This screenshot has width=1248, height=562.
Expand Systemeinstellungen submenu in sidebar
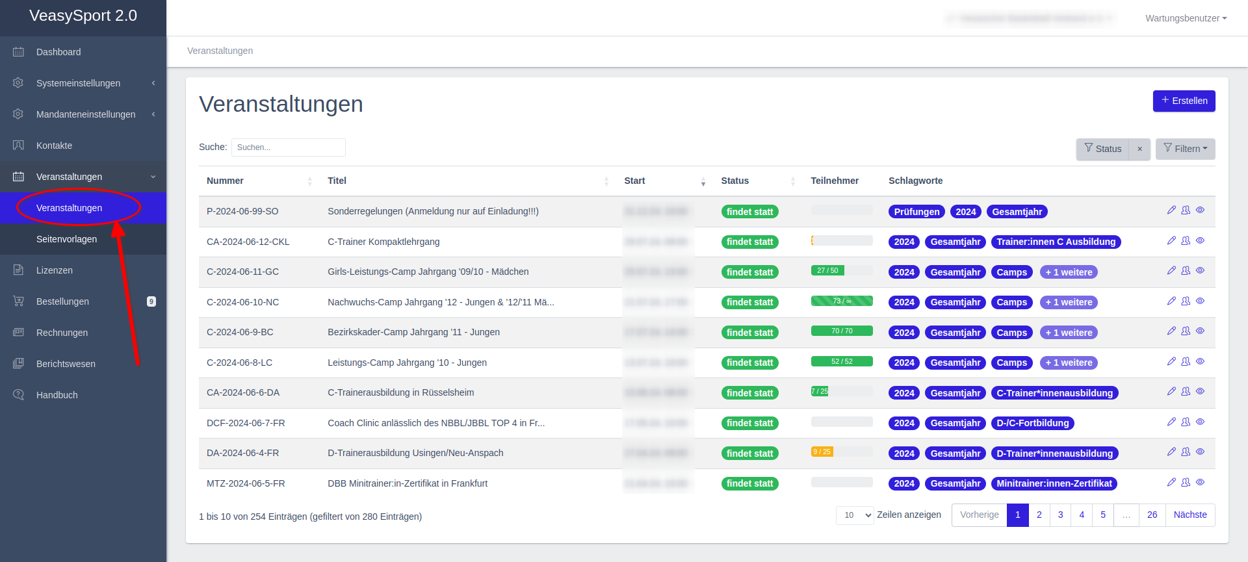pos(83,83)
